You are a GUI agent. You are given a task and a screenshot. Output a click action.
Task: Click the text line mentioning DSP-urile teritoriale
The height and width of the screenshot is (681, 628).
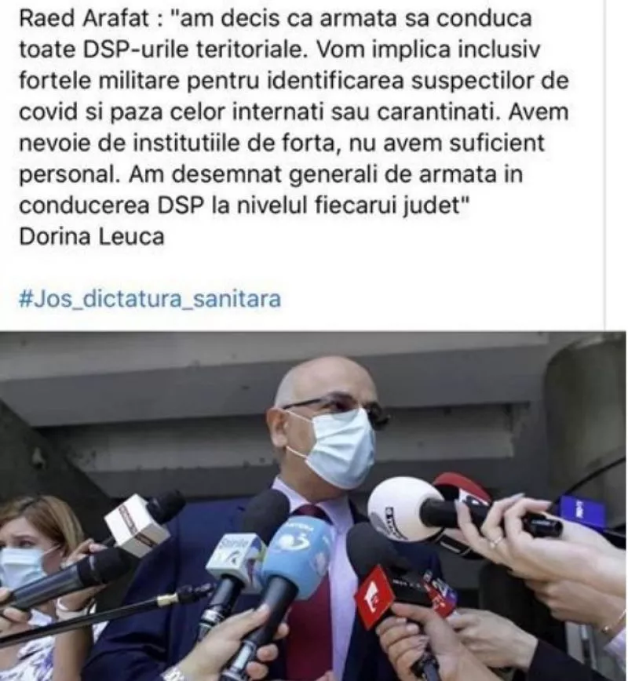(x=279, y=49)
